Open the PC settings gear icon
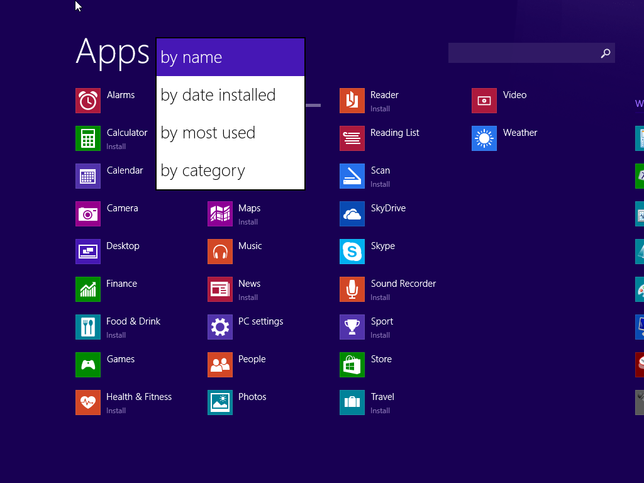Screen dimensions: 644x483 pos(220,327)
